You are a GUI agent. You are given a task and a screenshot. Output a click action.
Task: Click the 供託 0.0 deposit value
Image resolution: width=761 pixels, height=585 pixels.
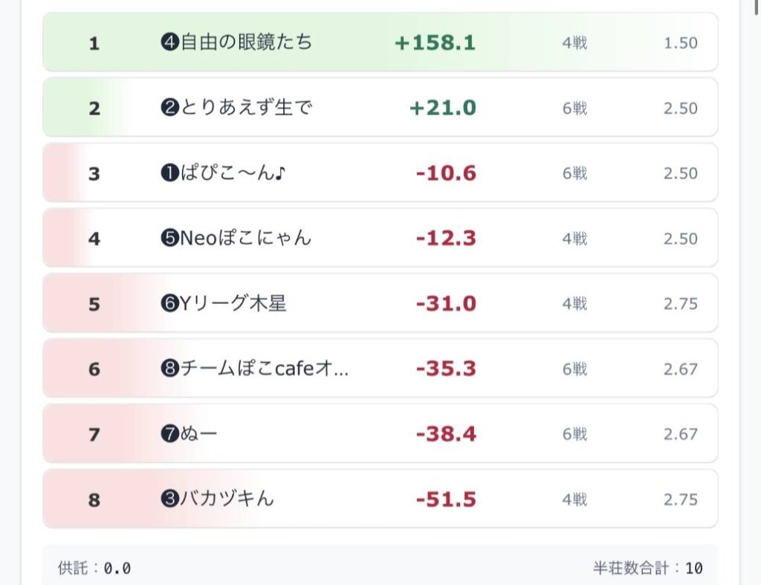point(117,569)
